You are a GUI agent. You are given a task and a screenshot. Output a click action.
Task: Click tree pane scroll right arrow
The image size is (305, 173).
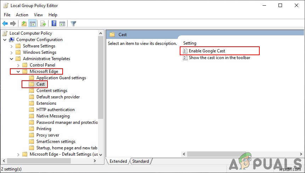point(95,161)
